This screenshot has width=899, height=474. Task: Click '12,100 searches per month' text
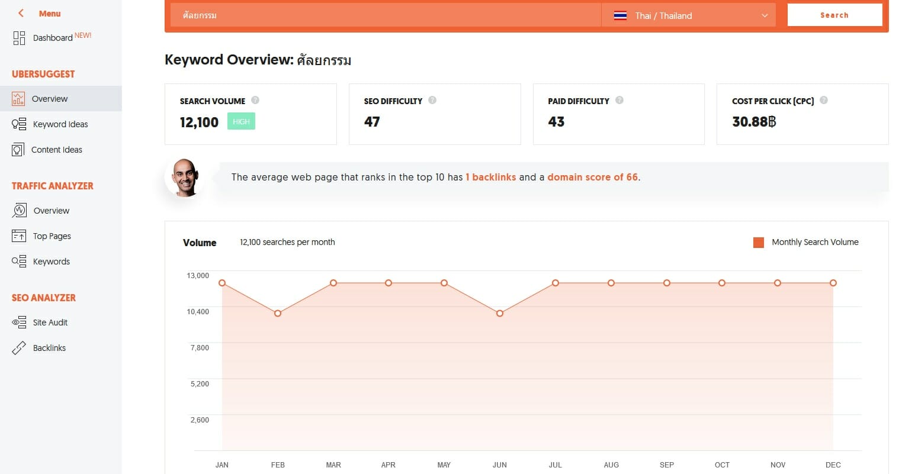tap(287, 242)
